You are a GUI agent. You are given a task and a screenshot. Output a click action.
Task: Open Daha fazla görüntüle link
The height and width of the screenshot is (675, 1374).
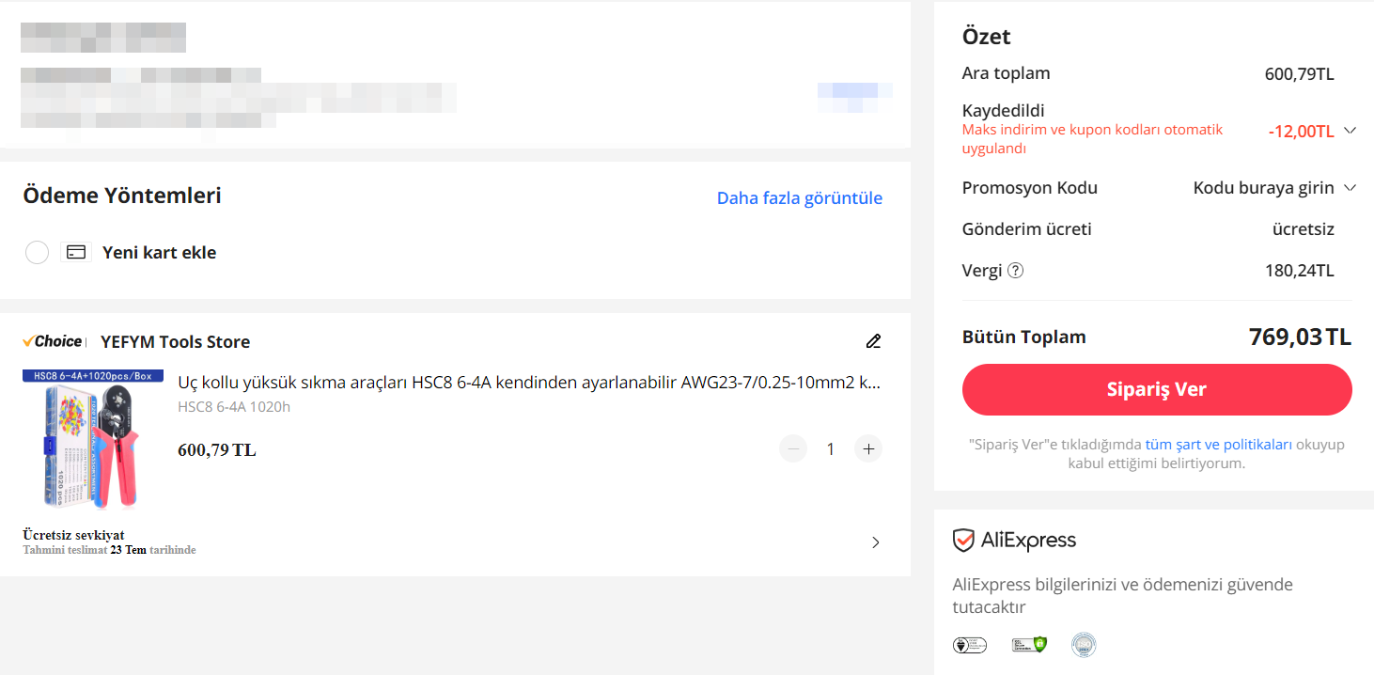(800, 197)
